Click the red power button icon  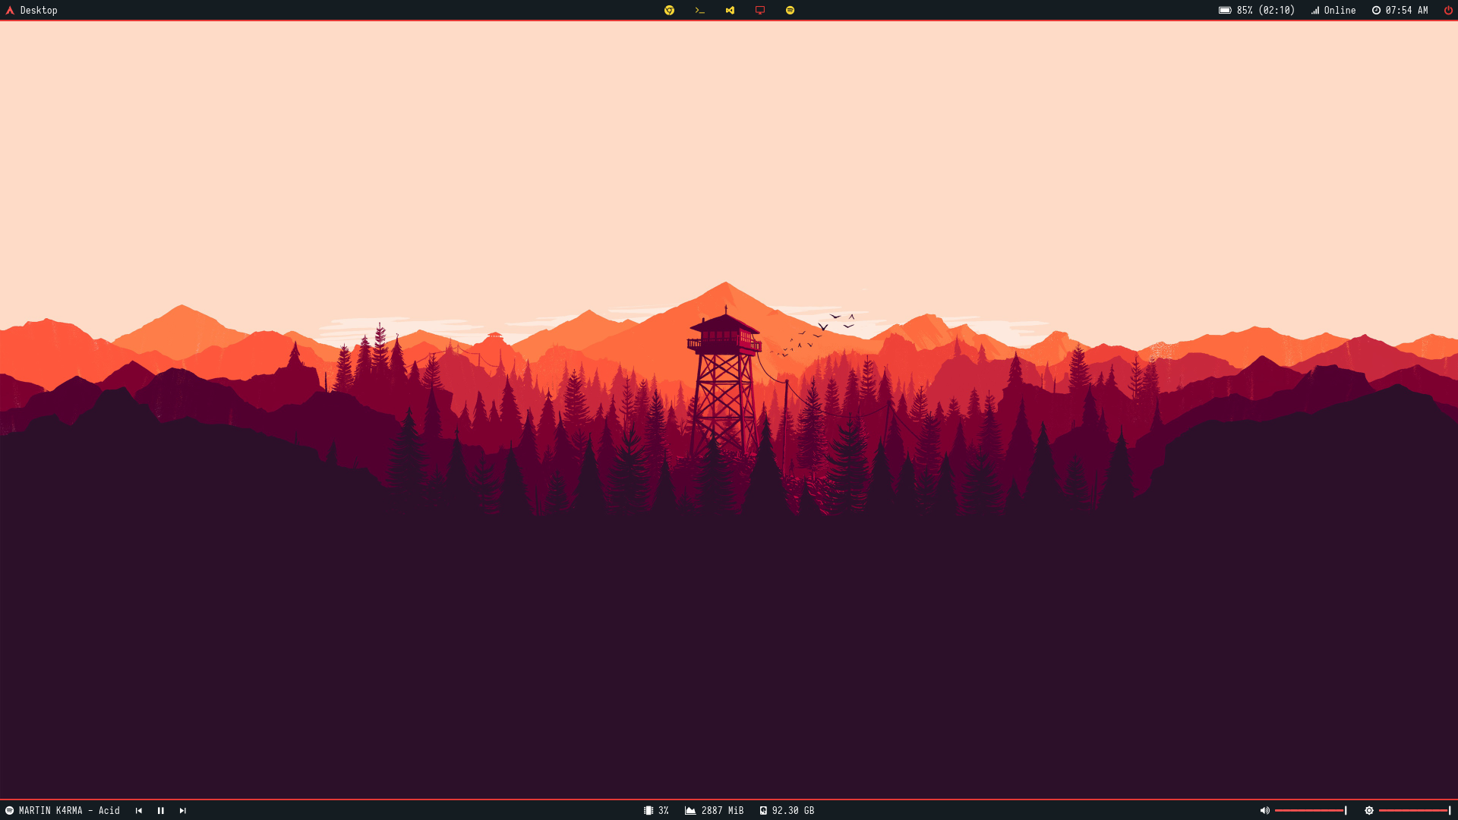coord(1448,11)
